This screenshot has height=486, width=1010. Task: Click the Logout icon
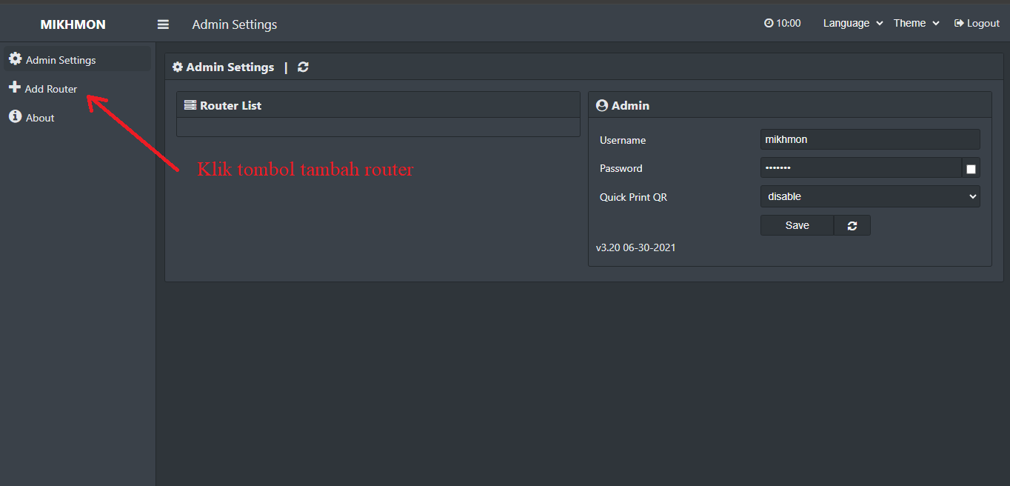click(959, 23)
